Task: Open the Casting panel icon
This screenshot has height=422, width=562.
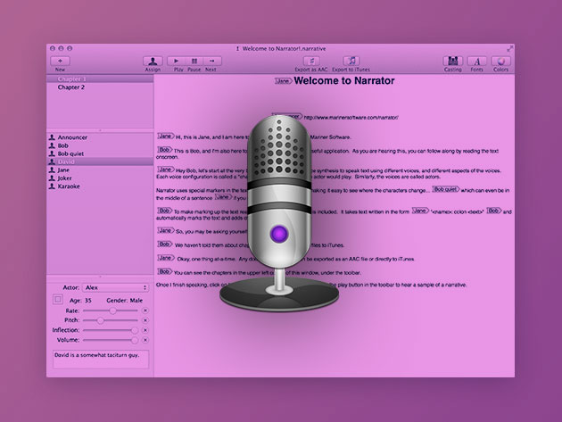Action: tap(452, 61)
